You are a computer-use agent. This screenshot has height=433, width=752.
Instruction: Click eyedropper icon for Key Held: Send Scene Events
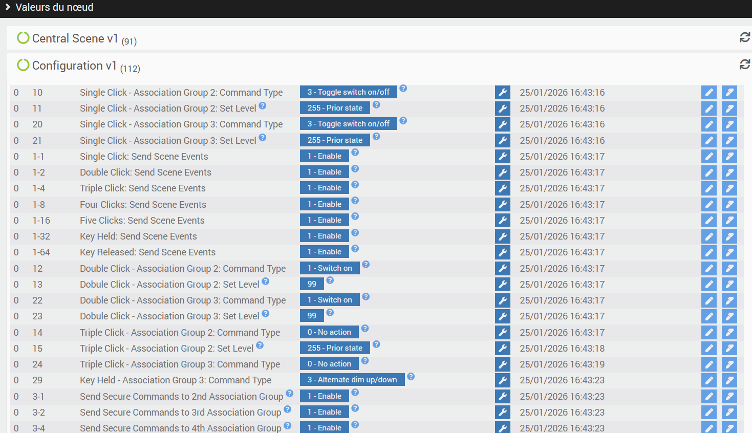click(729, 236)
